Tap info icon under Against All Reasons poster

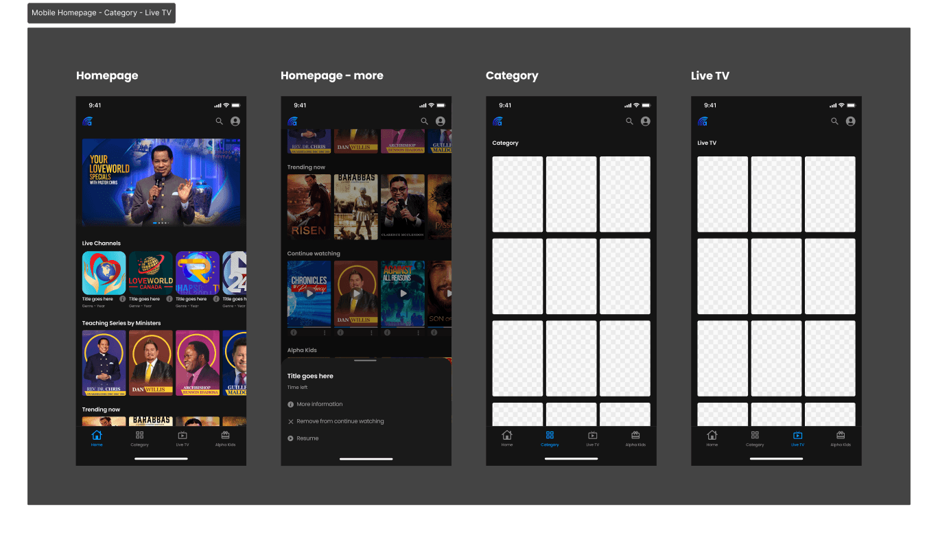[x=387, y=333]
